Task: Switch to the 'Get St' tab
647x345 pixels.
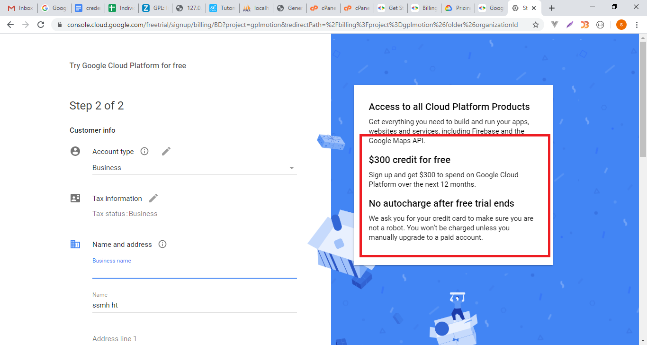Action: coord(390,8)
